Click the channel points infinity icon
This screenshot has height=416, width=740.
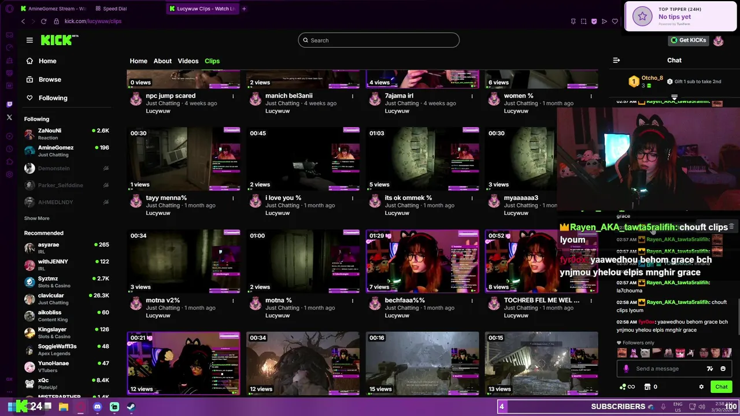[x=631, y=387]
